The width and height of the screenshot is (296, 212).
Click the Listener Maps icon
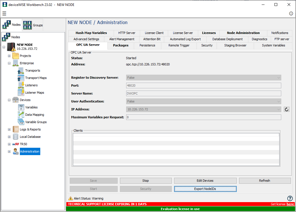pyautogui.click(x=21, y=93)
